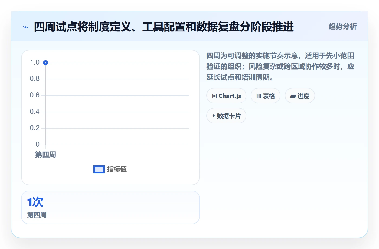379x249 pixels.
Task: Click the 第四周 x-axis label on the chart
Action: pyautogui.click(x=45, y=155)
